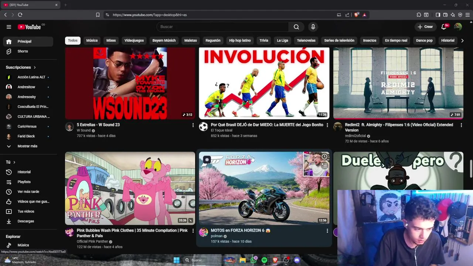Expand subscriptions with Mostrar más
Image resolution: width=473 pixels, height=266 pixels.
(x=27, y=146)
